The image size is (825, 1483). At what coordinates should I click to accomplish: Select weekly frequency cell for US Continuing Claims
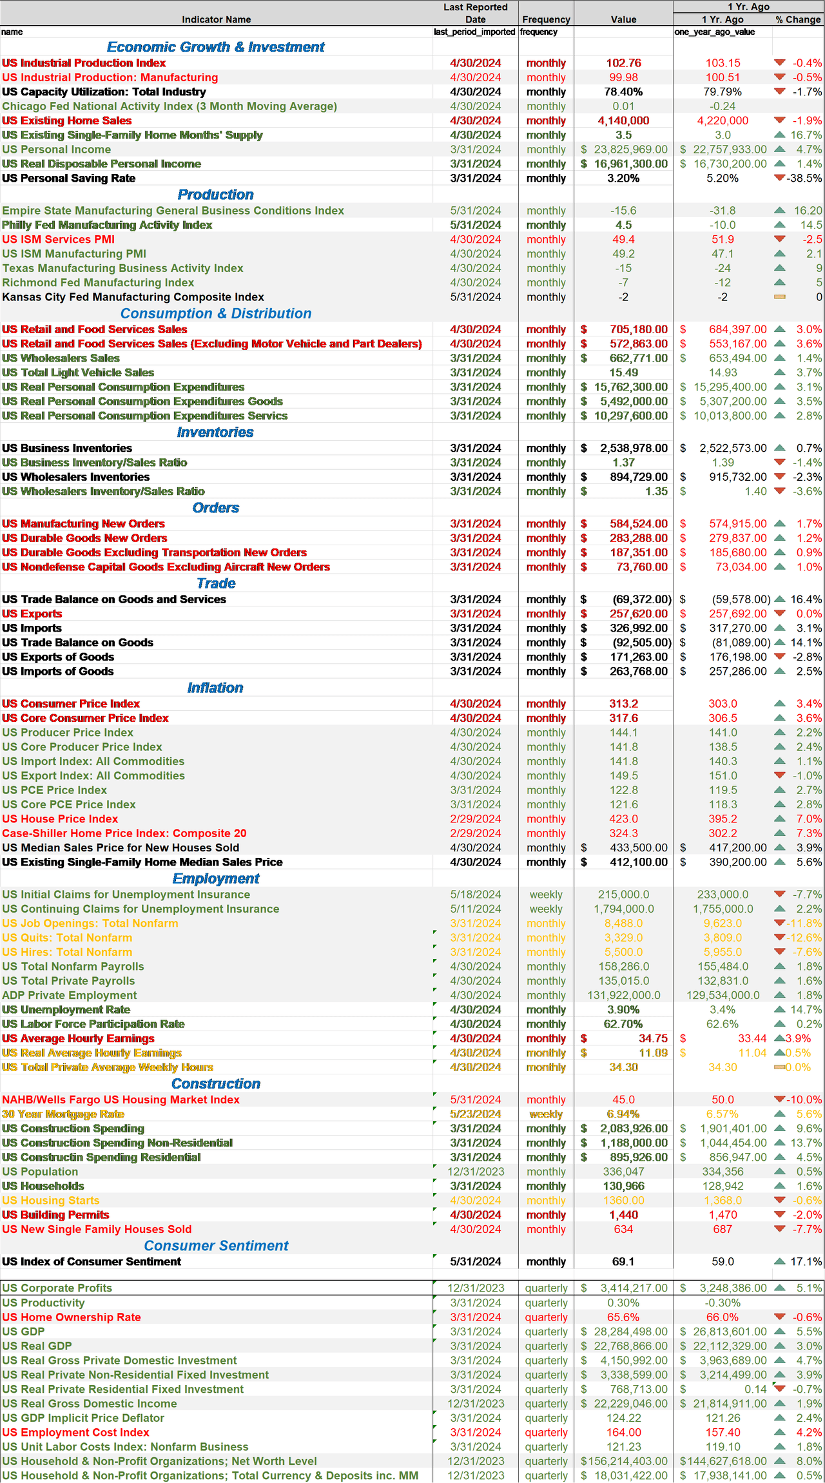[546, 909]
